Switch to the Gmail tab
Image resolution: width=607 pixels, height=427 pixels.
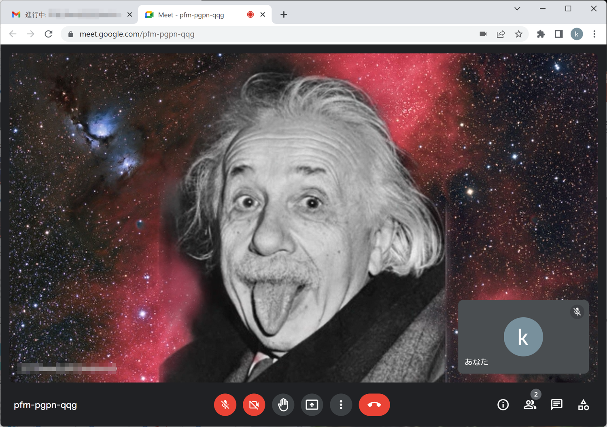click(x=73, y=15)
